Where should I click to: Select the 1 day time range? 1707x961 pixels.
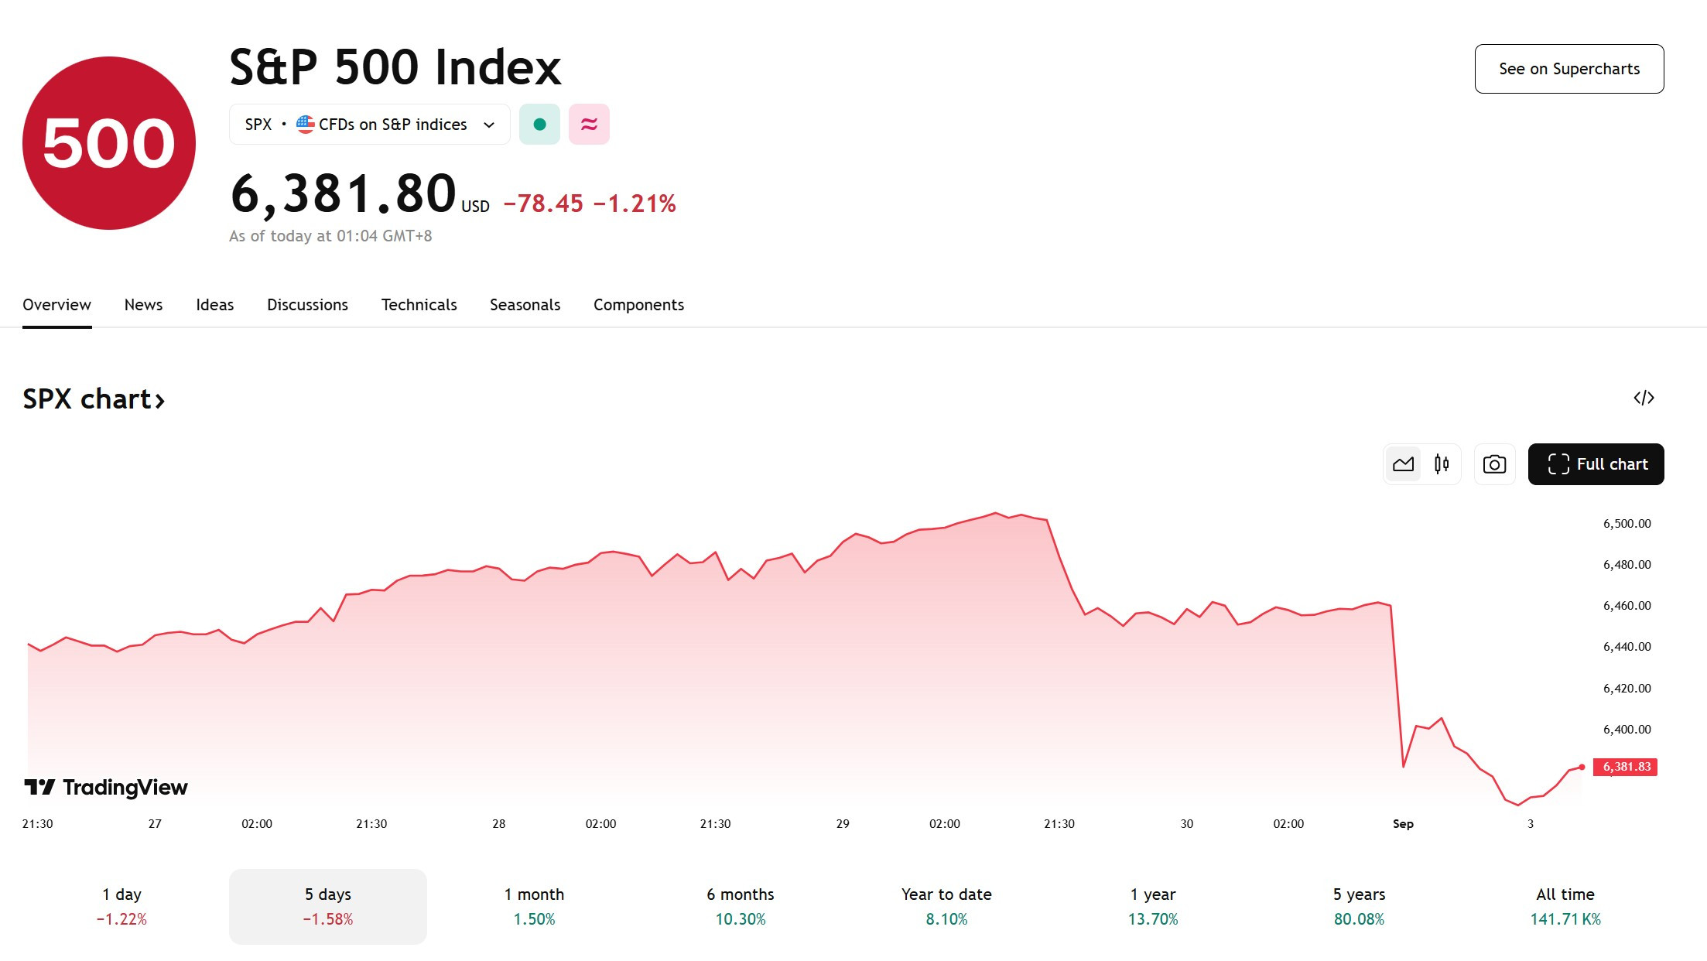tap(121, 906)
